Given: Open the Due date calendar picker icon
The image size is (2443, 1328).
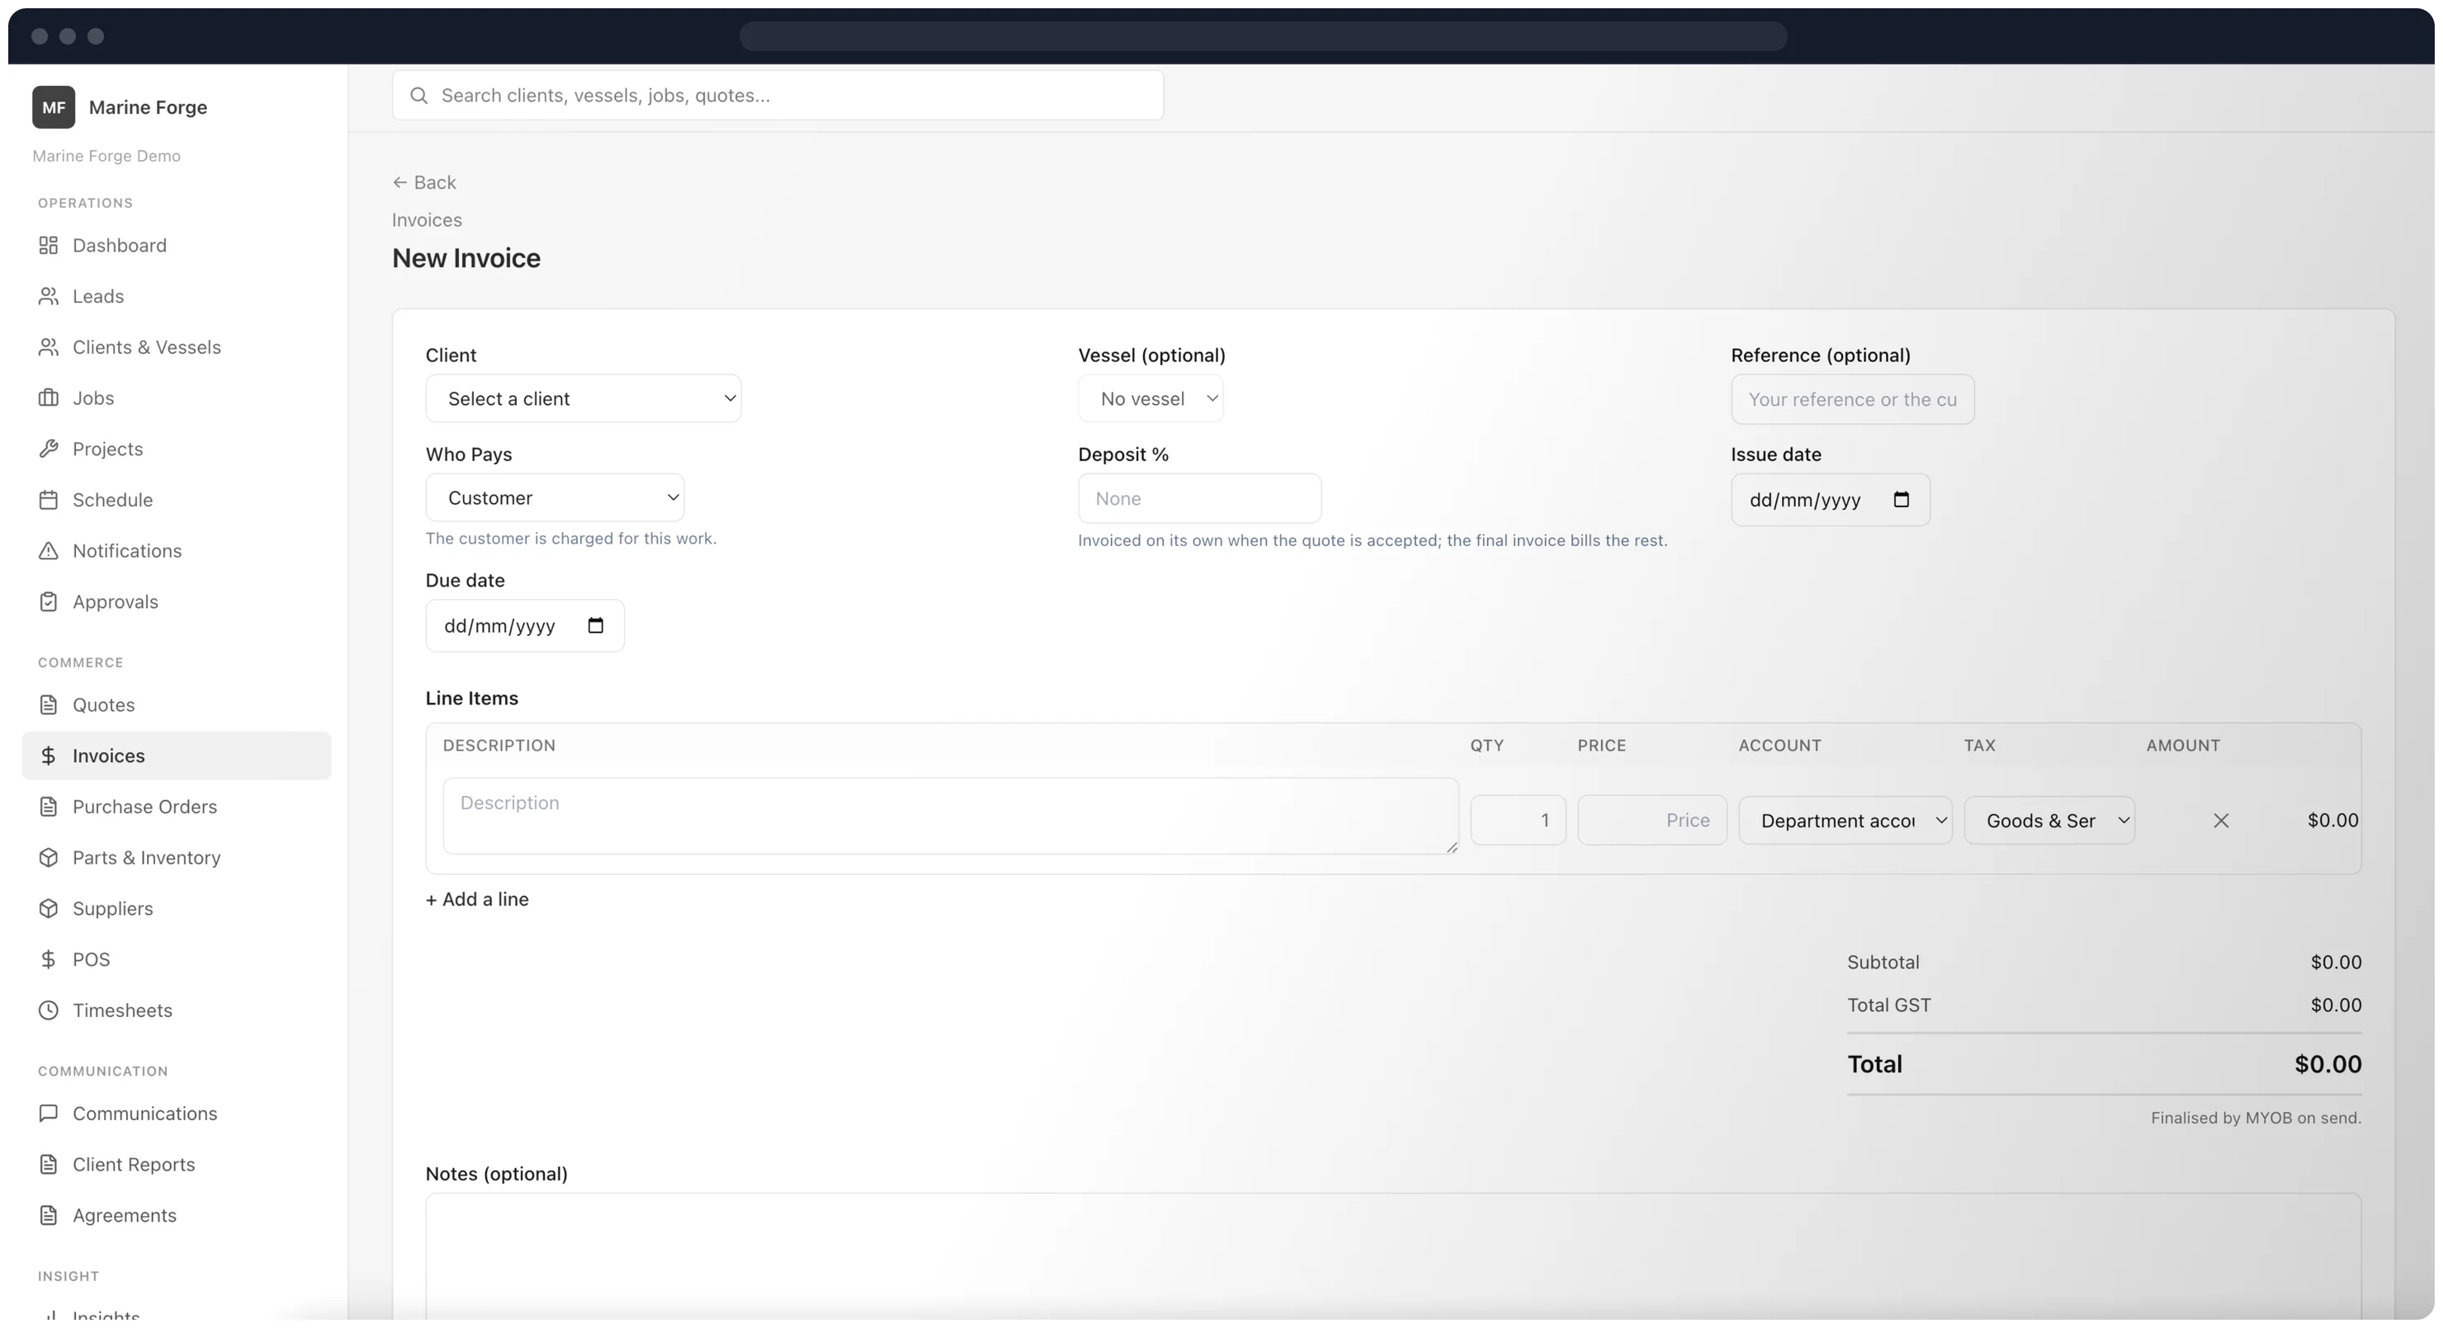Looking at the screenshot, I should tap(596, 625).
